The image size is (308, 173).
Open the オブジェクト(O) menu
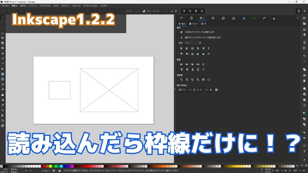45,6
